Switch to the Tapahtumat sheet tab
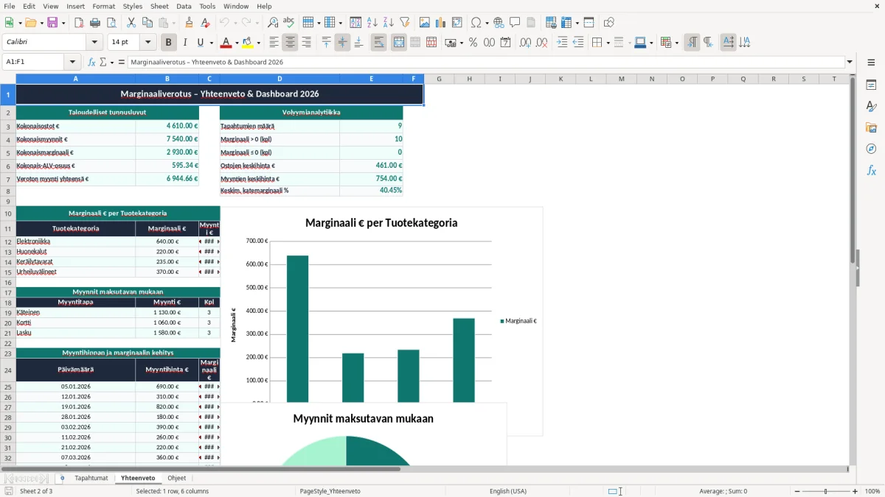This screenshot has height=497, width=885. coord(91,478)
